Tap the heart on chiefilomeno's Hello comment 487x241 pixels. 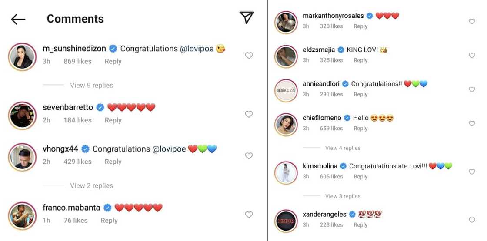coord(472,123)
